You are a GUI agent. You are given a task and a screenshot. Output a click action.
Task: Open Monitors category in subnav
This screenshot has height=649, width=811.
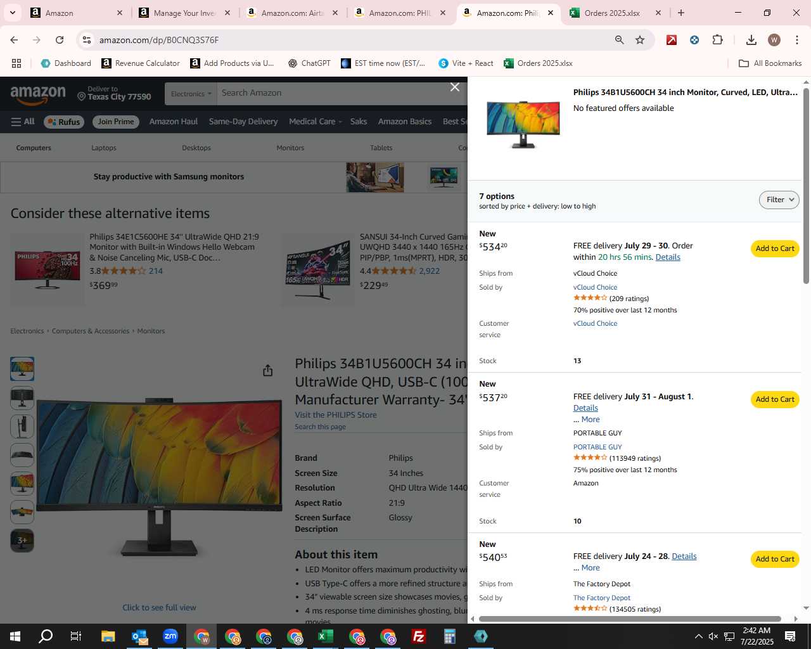coord(290,148)
